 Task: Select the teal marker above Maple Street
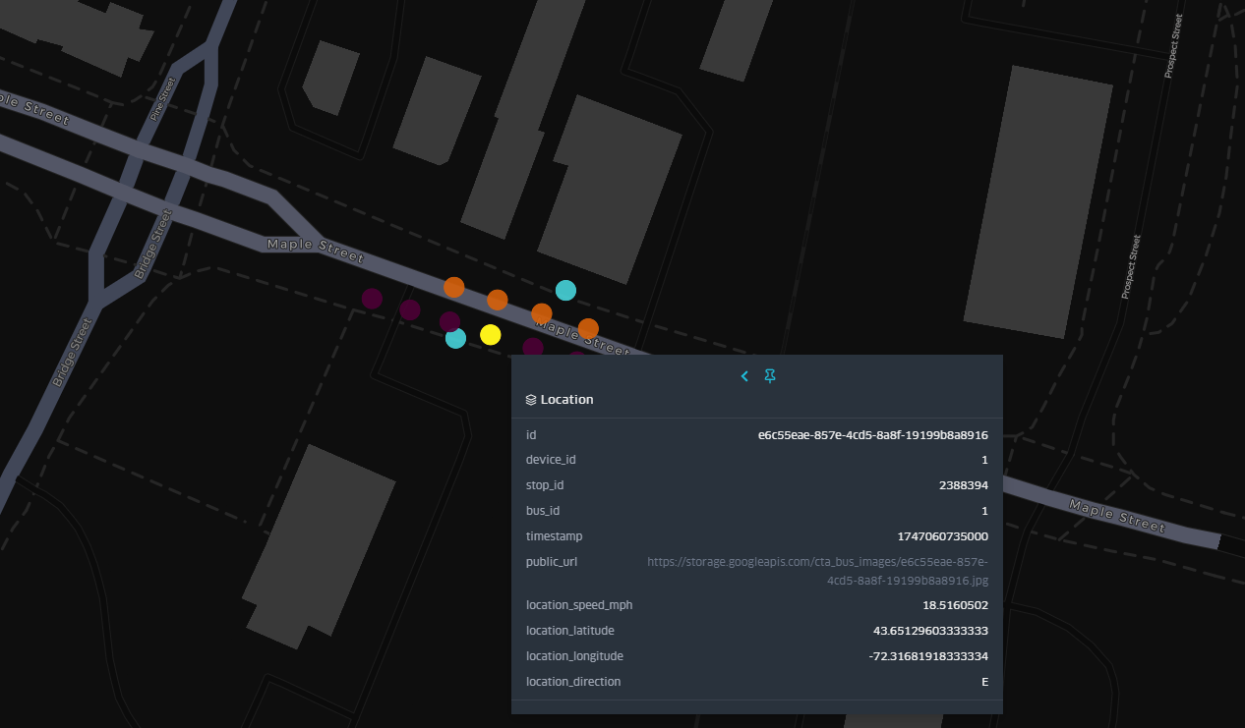(x=565, y=290)
